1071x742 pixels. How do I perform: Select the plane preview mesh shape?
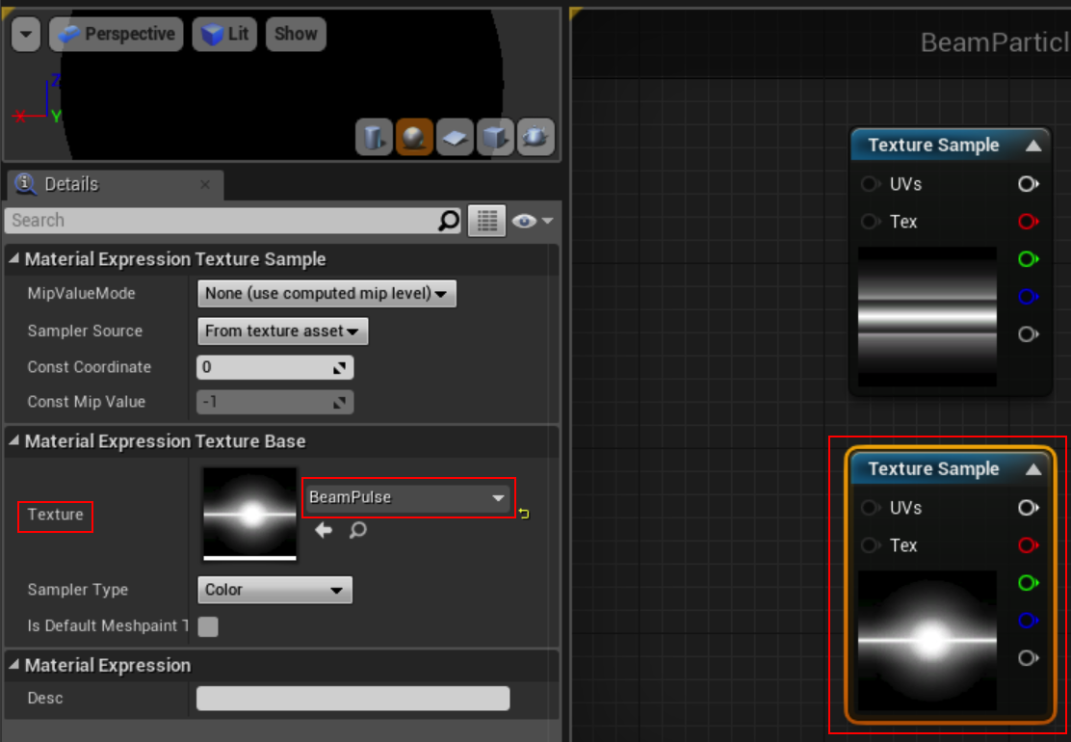click(x=455, y=137)
